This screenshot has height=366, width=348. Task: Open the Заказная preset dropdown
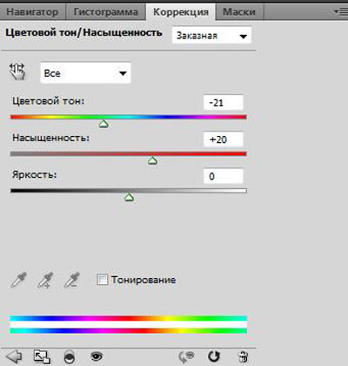click(211, 36)
